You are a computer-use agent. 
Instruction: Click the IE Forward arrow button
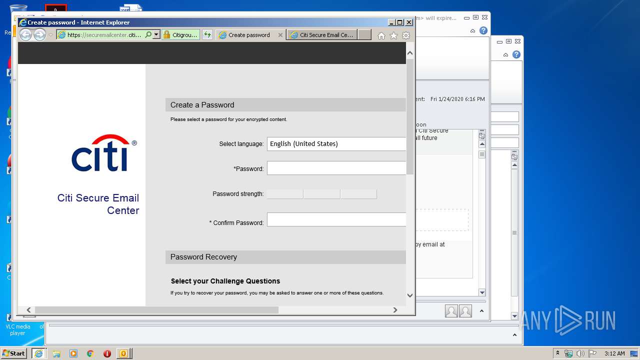click(39, 34)
